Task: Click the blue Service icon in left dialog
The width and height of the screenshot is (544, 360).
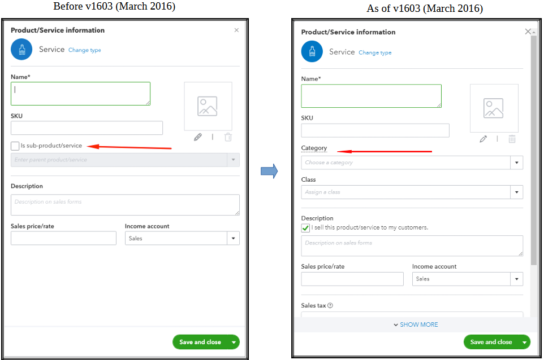Action: click(21, 50)
